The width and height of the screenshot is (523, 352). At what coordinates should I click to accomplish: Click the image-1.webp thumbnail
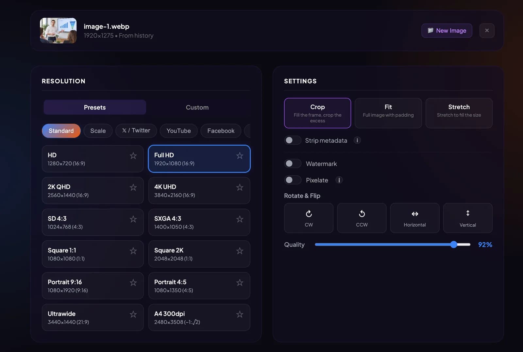[58, 30]
